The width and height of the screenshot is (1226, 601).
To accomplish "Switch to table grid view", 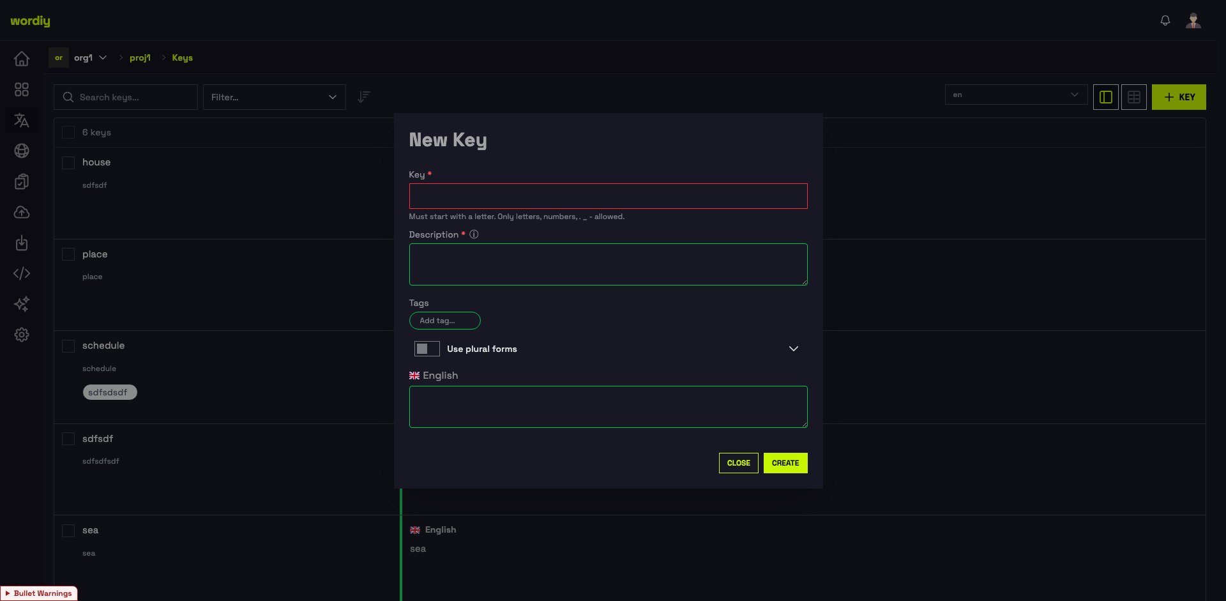I will [1134, 97].
